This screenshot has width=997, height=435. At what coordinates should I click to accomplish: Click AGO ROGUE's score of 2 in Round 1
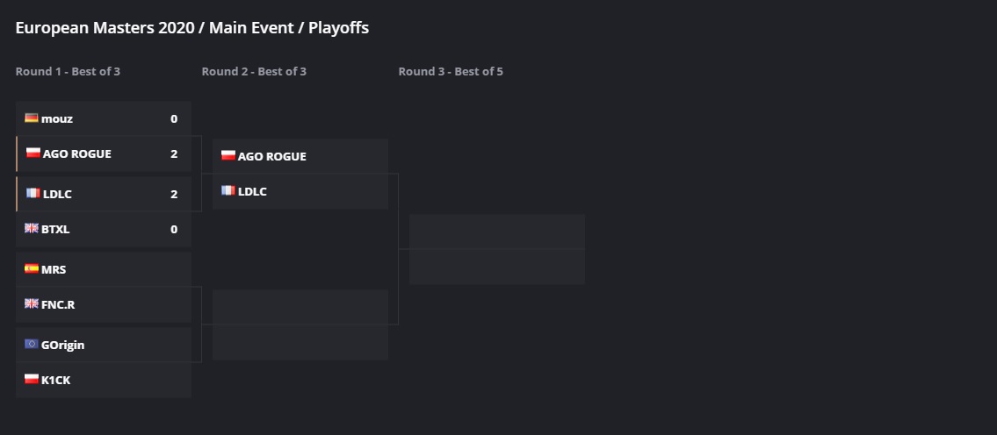[174, 154]
